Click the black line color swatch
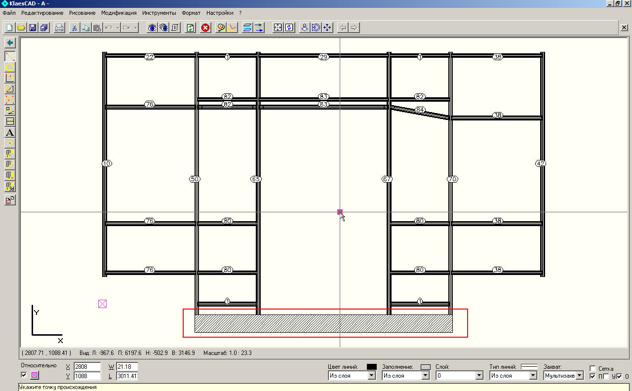 pyautogui.click(x=372, y=367)
